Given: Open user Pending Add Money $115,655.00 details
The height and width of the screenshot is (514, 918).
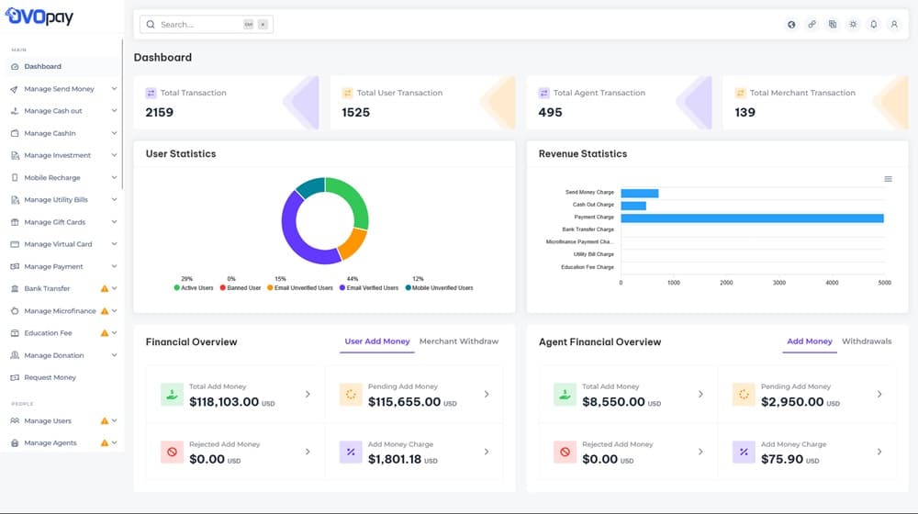Looking at the screenshot, I should click(x=486, y=395).
